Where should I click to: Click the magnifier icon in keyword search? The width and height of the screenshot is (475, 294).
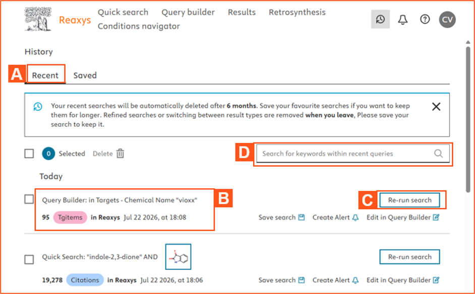coord(438,154)
